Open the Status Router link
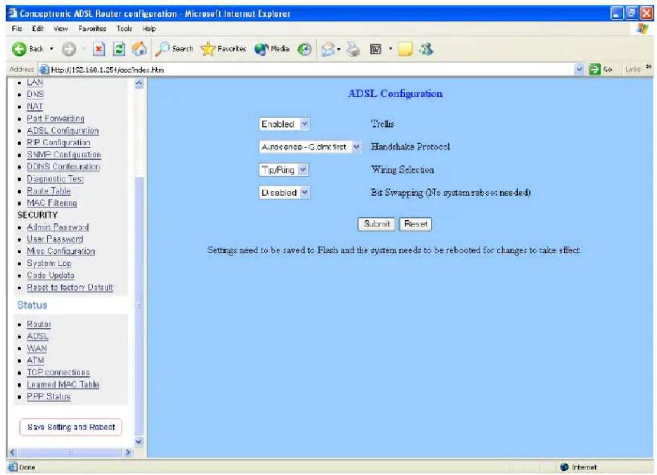 40,324
